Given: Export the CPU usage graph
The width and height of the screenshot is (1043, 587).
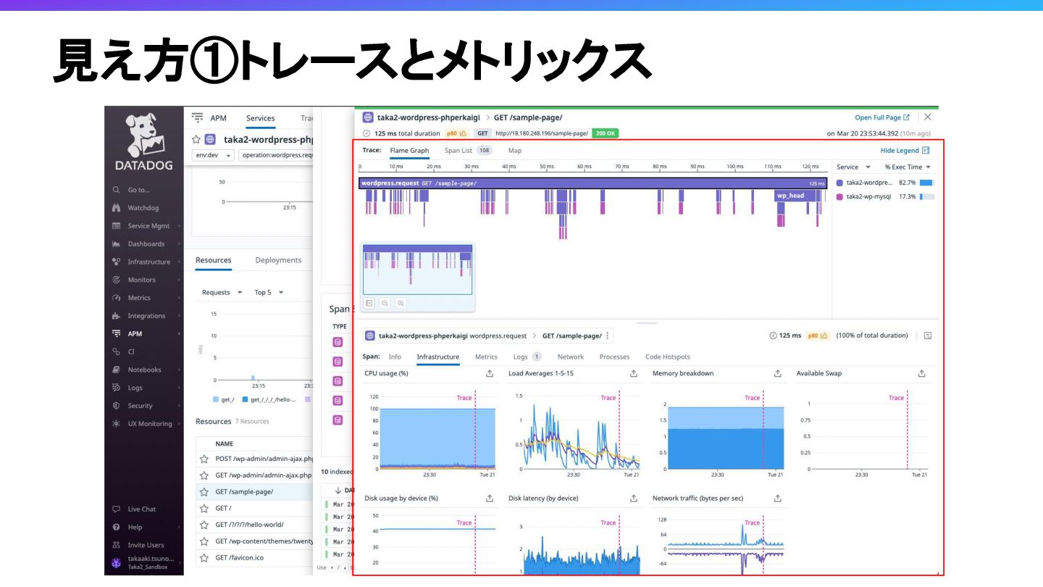Looking at the screenshot, I should click(x=490, y=374).
